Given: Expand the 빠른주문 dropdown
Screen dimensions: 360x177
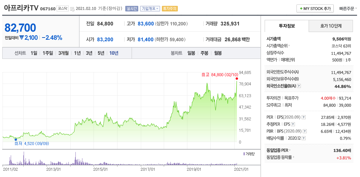Looking at the screenshot, I should click(x=348, y=9).
